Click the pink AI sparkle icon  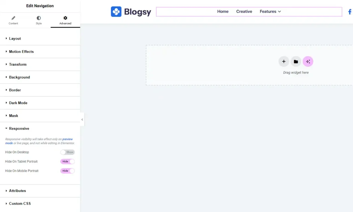308,62
